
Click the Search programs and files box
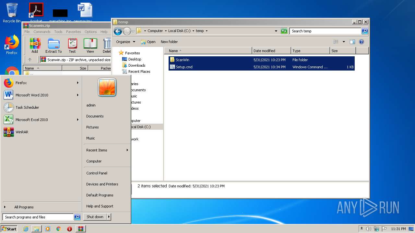[38, 217]
